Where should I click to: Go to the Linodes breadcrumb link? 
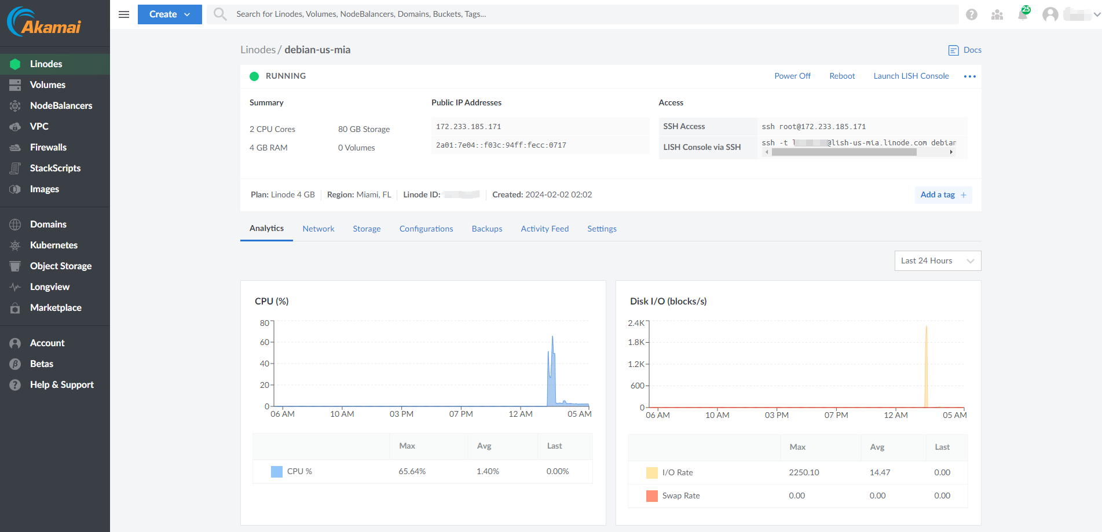[x=258, y=50]
